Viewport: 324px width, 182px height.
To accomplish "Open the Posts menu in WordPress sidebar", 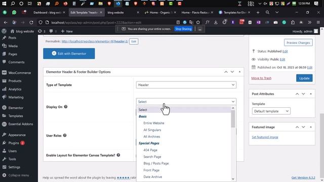I will [12, 38].
